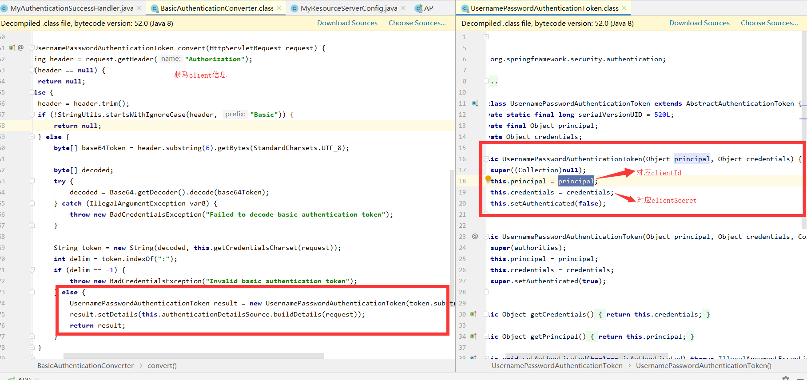Collapse the startsWithIgnoreCase if block fold
The height and width of the screenshot is (380, 807).
32,114
